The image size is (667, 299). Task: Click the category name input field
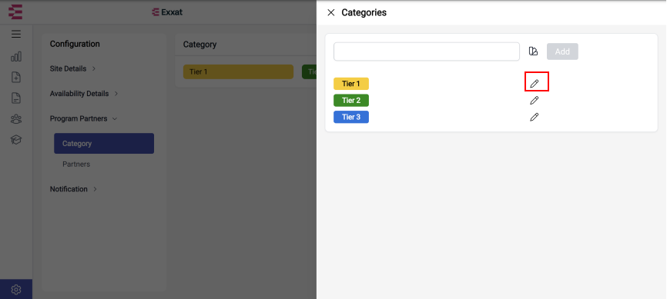click(427, 51)
